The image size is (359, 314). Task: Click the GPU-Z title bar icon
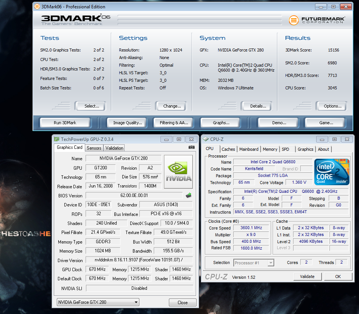coord(56,139)
